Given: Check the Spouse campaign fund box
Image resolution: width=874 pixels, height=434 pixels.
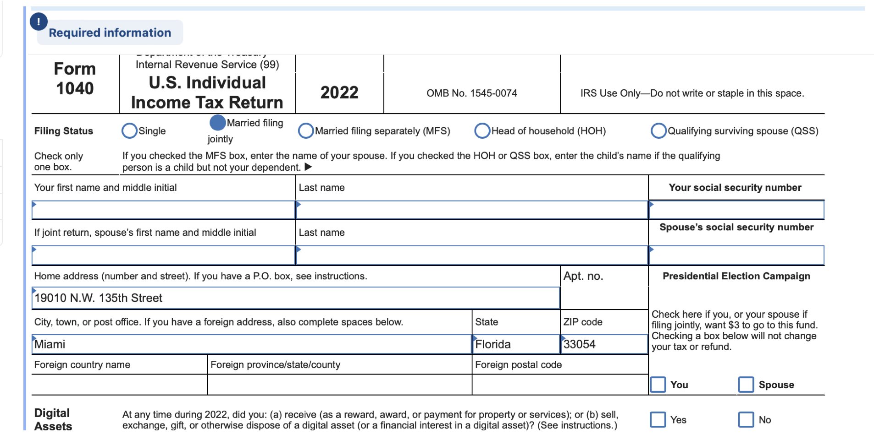Looking at the screenshot, I should coord(746,385).
